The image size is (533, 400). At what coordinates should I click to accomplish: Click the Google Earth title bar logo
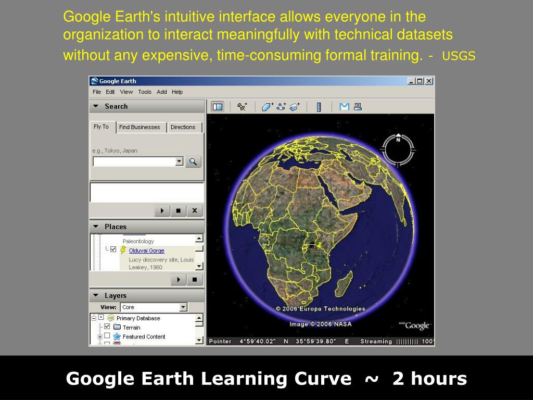point(95,81)
